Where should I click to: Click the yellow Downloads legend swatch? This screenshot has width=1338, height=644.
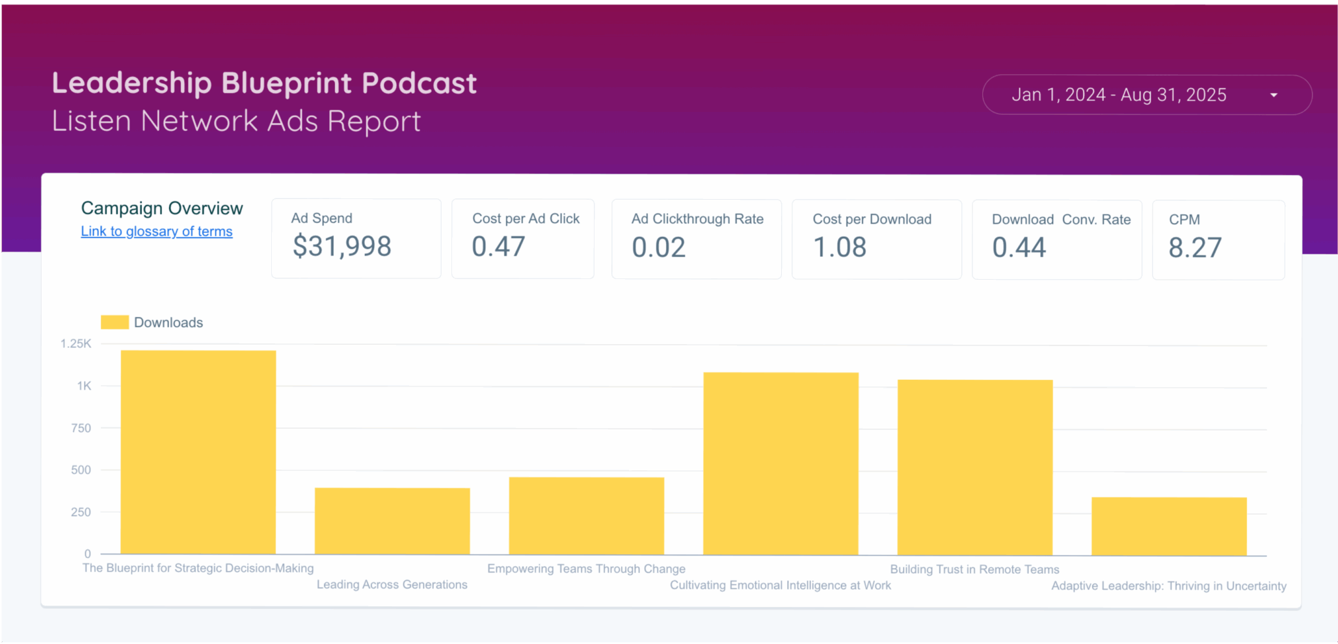[114, 322]
